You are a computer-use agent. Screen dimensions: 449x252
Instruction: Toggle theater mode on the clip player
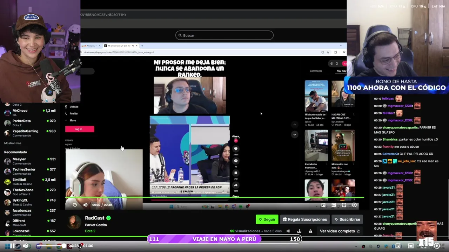point(334,205)
